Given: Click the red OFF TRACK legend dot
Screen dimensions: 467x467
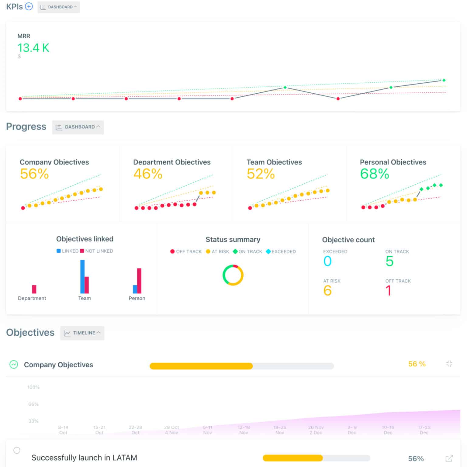Looking at the screenshot, I should point(172,251).
